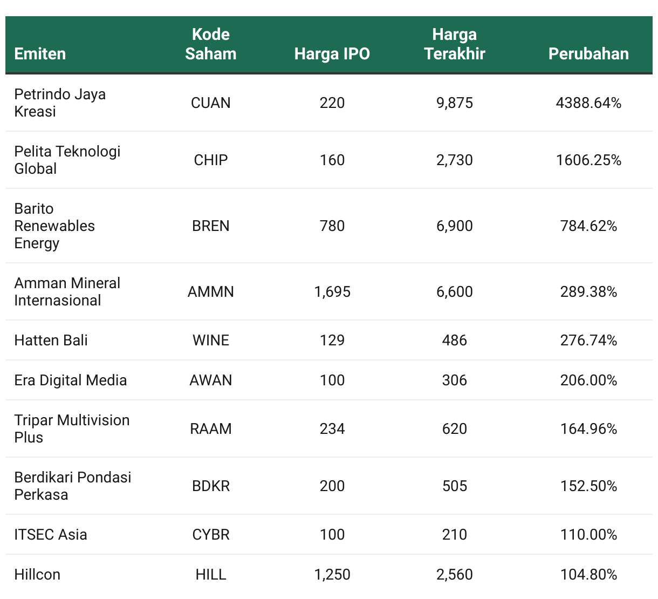Select the CHIP stock code
658x599 pixels.
click(210, 160)
